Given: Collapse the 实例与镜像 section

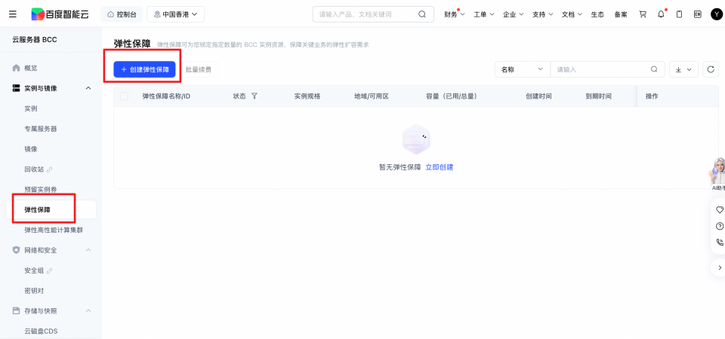Looking at the screenshot, I should tap(88, 88).
